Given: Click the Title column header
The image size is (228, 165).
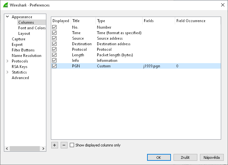Looking at the screenshot, I should pyautogui.click(x=83, y=21).
